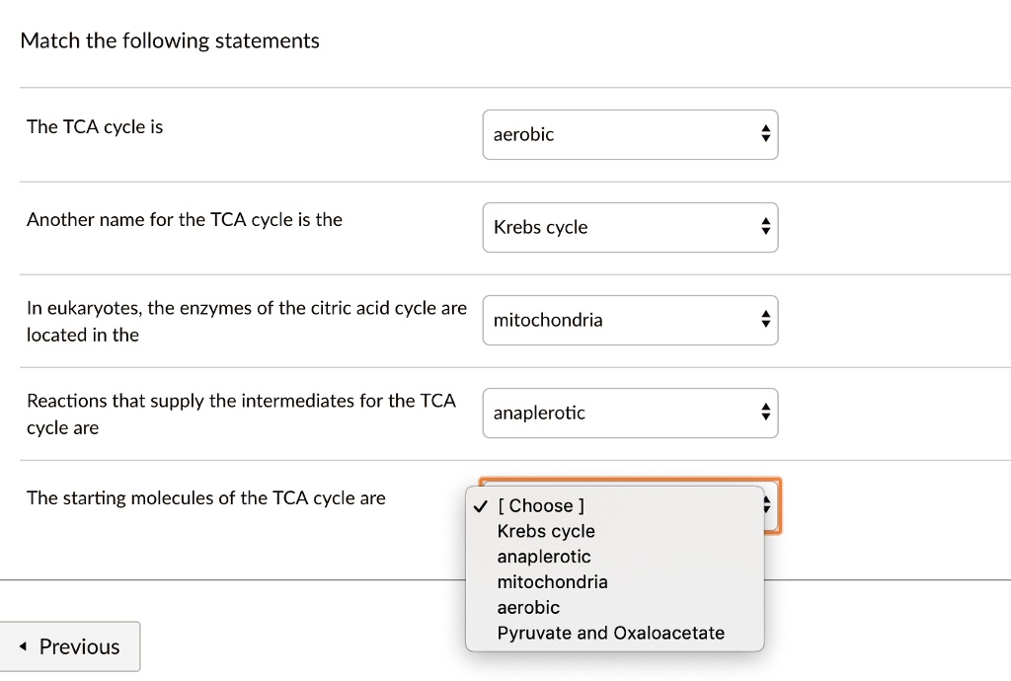Click the up-down arrows on 'mitochondria' dropdown
The width and height of the screenshot is (1011, 681).
click(765, 320)
